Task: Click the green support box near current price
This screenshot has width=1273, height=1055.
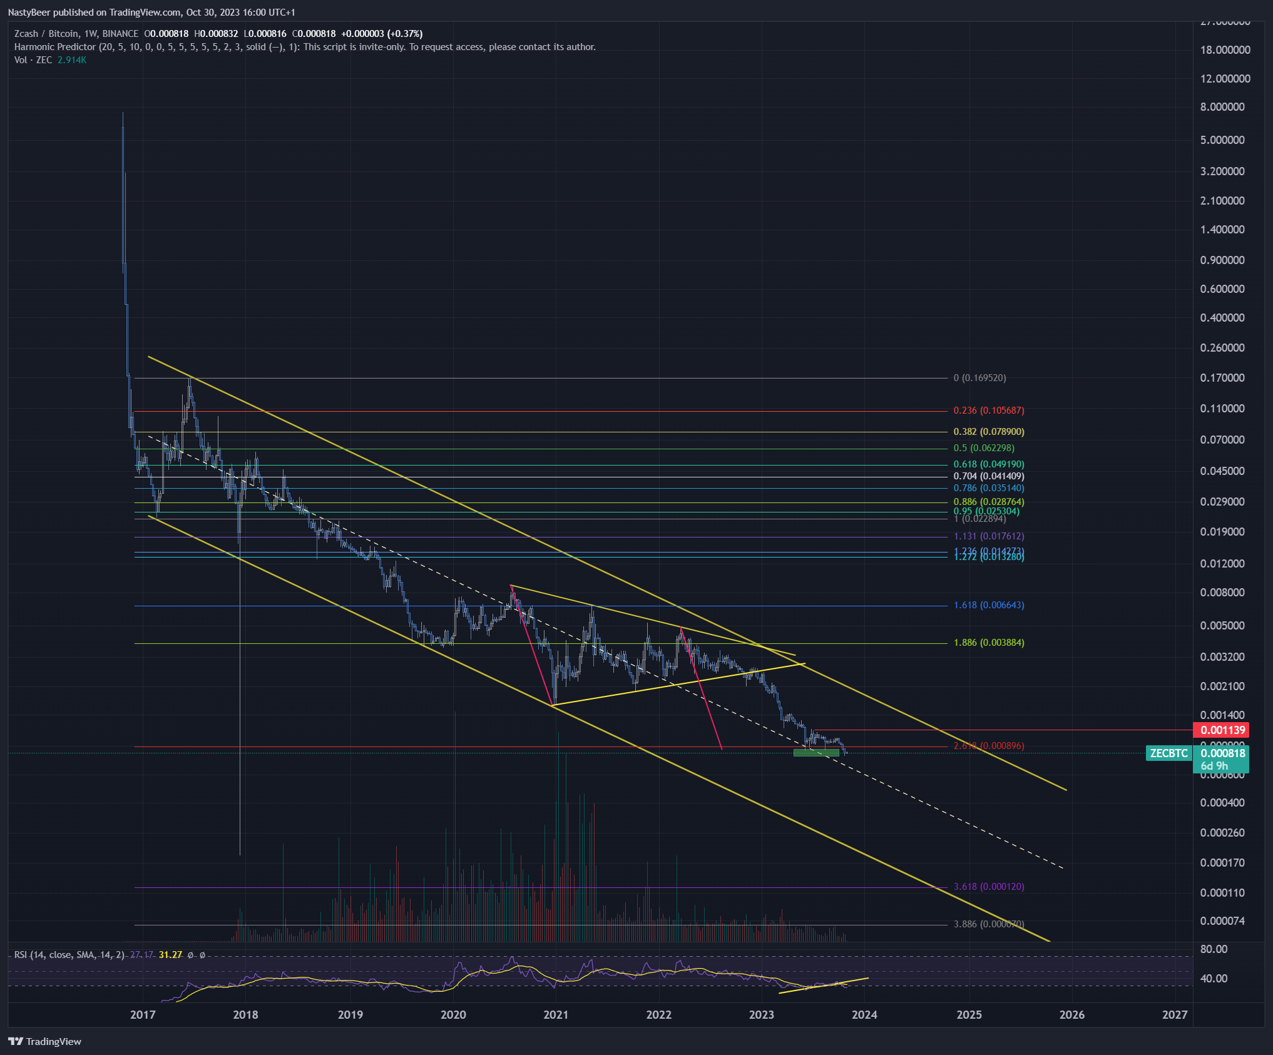Action: [x=816, y=753]
